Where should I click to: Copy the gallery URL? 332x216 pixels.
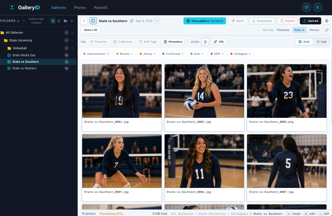219,42
